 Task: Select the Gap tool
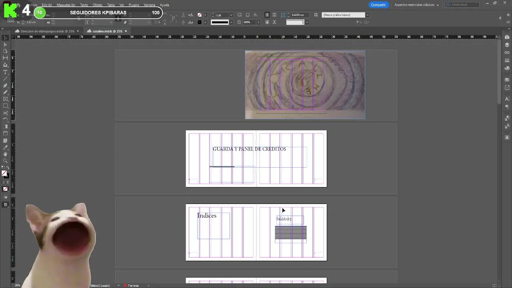pyautogui.click(x=5, y=58)
